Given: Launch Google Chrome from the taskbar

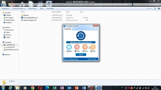Looking at the screenshot, I should click(x=32, y=88).
